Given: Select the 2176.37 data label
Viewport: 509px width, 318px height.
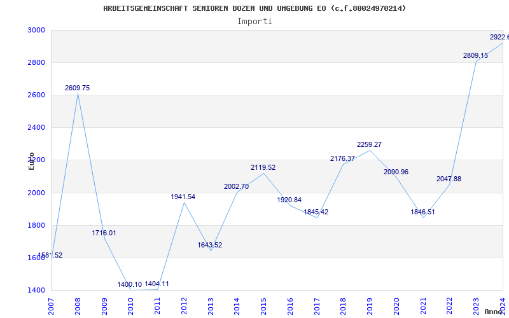Looking at the screenshot, I should [342, 158].
